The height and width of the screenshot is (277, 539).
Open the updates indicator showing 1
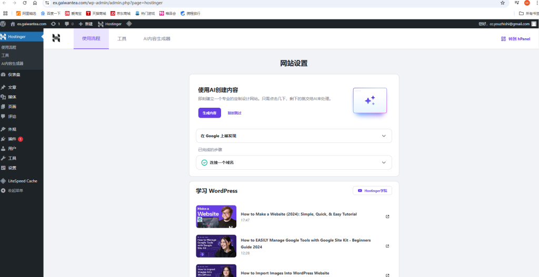pyautogui.click(x=55, y=24)
